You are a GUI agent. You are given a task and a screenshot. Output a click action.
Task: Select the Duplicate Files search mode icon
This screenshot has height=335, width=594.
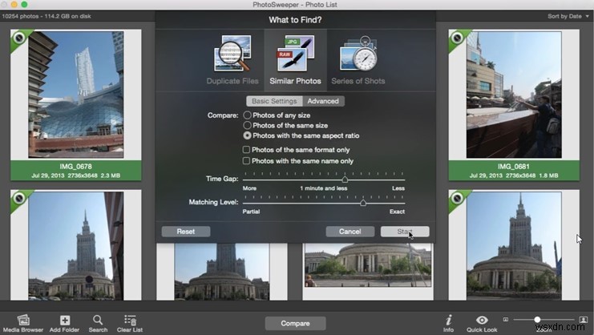[x=232, y=54]
